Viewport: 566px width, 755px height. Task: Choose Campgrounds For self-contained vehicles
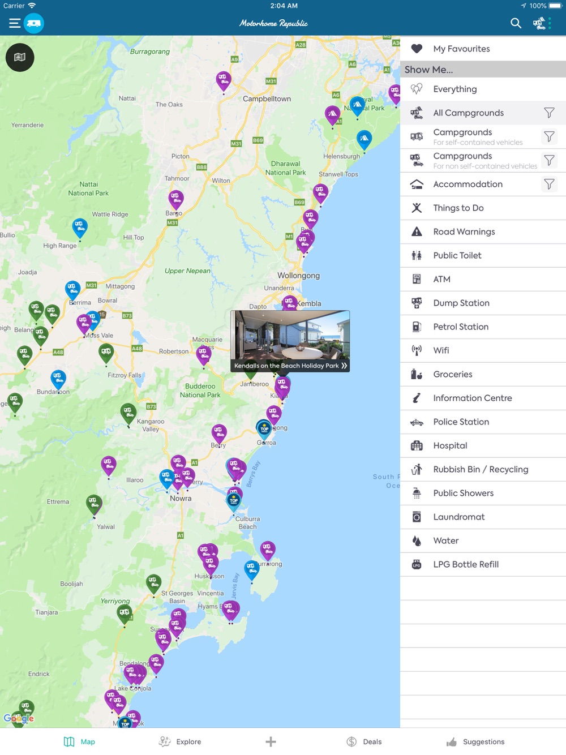tap(478, 136)
